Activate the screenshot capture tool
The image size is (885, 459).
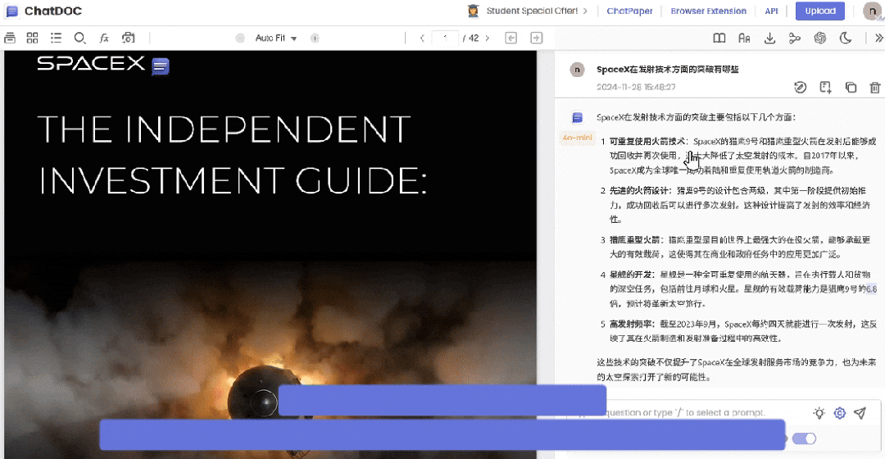[128, 38]
